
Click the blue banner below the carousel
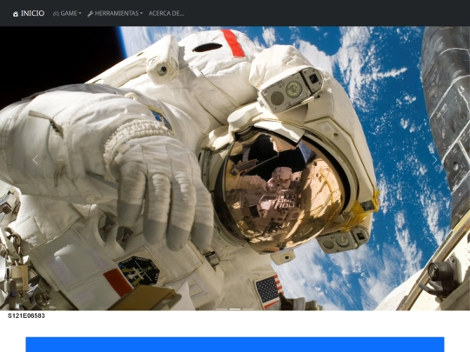point(235,344)
